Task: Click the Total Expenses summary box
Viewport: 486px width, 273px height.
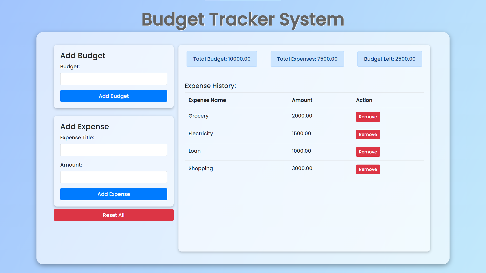Action: pyautogui.click(x=307, y=59)
